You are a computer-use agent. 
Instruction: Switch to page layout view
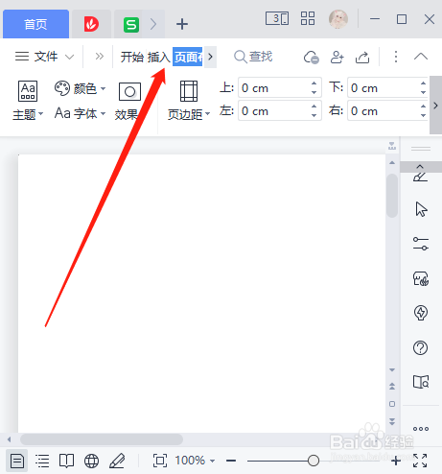(x=17, y=461)
